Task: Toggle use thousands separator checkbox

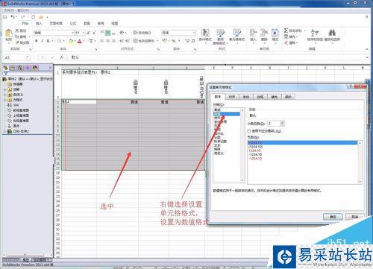Action: click(x=249, y=131)
